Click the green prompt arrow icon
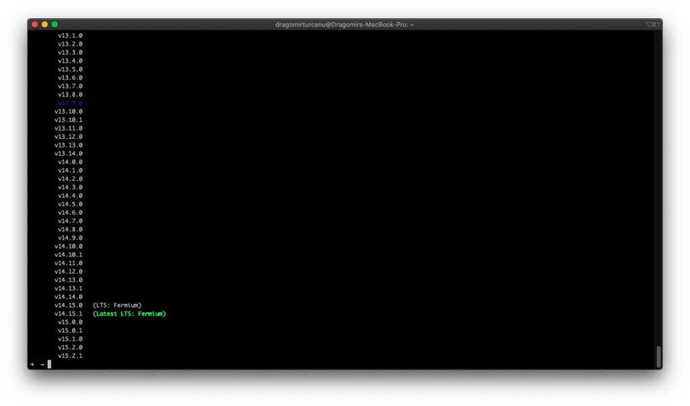690x406 pixels. [32, 364]
